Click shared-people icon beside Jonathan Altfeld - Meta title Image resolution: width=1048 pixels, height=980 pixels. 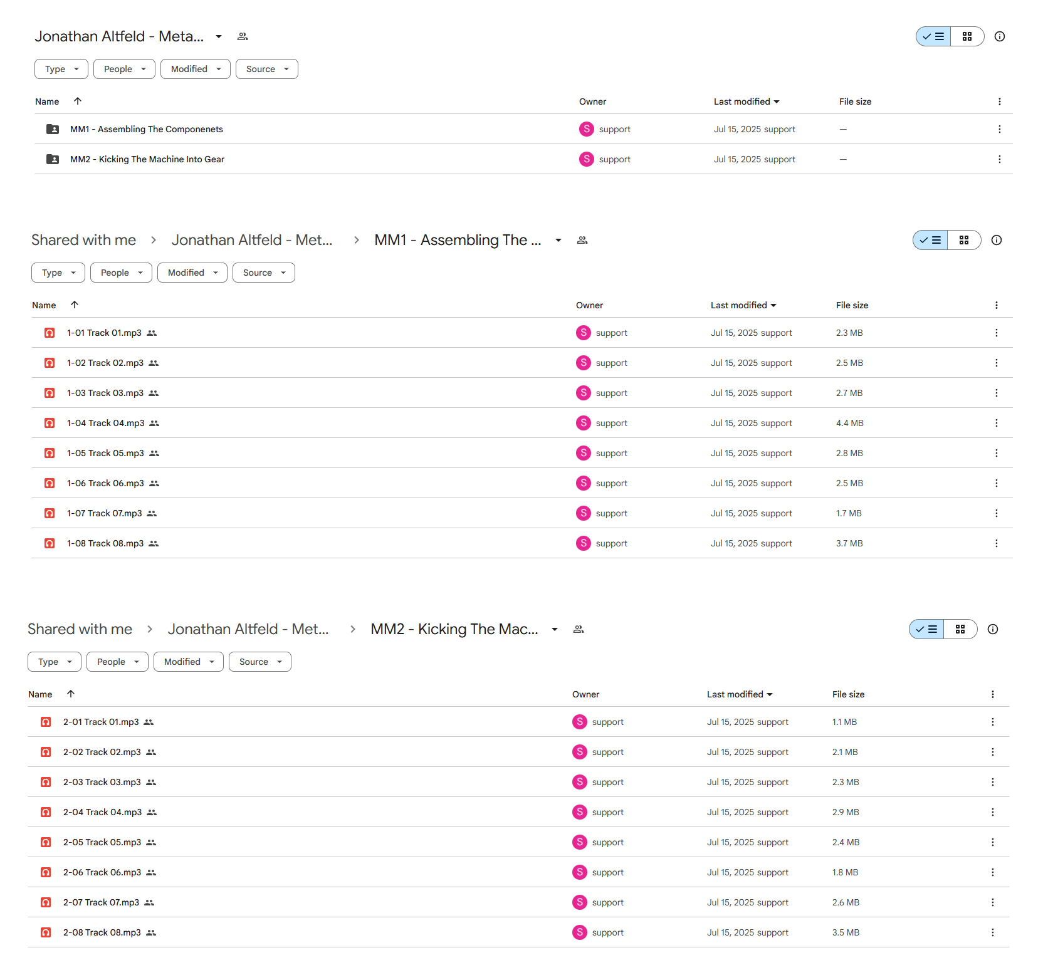tap(243, 36)
